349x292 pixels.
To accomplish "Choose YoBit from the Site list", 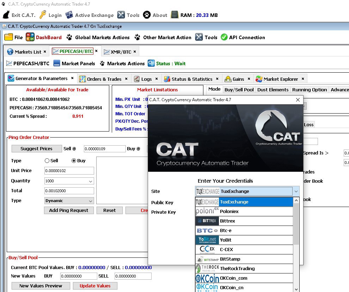I will click(x=244, y=240).
